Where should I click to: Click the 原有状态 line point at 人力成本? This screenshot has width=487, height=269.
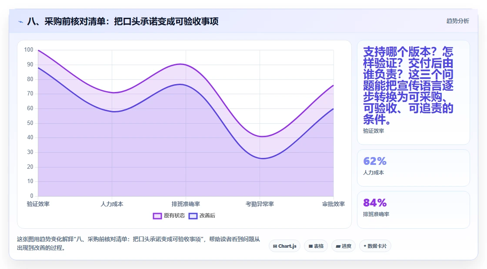[x=112, y=92]
